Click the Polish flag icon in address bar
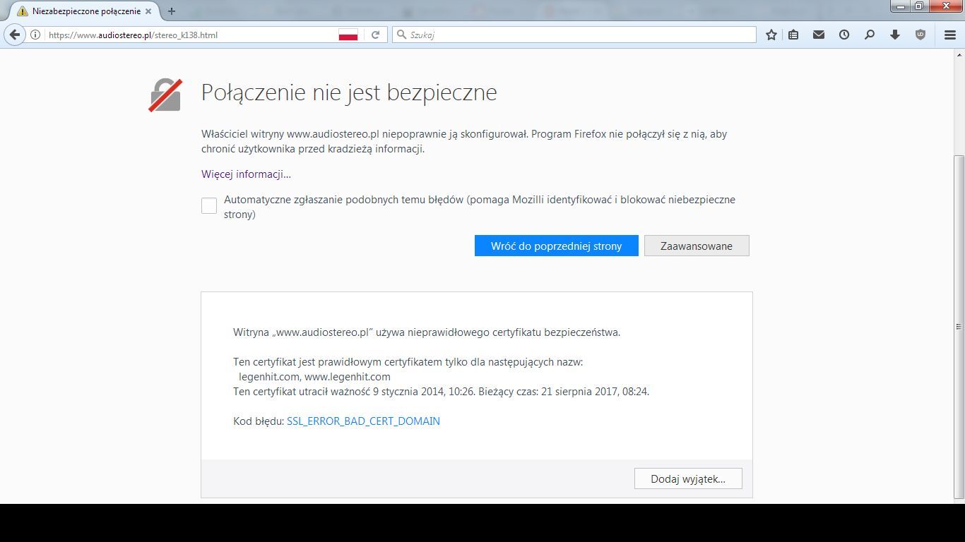The height and width of the screenshot is (542, 965). 348,35
